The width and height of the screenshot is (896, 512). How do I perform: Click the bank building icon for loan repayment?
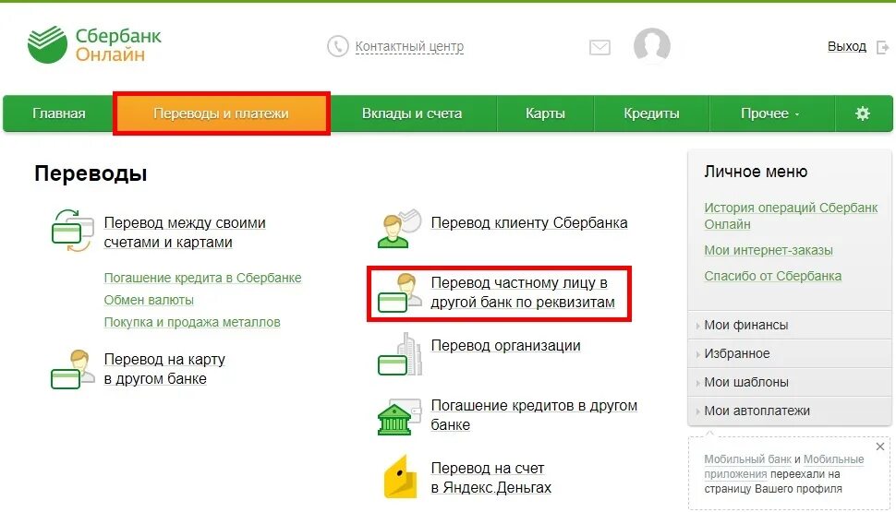pos(399,417)
